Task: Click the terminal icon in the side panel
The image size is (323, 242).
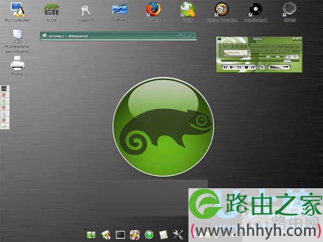Action: (4, 89)
